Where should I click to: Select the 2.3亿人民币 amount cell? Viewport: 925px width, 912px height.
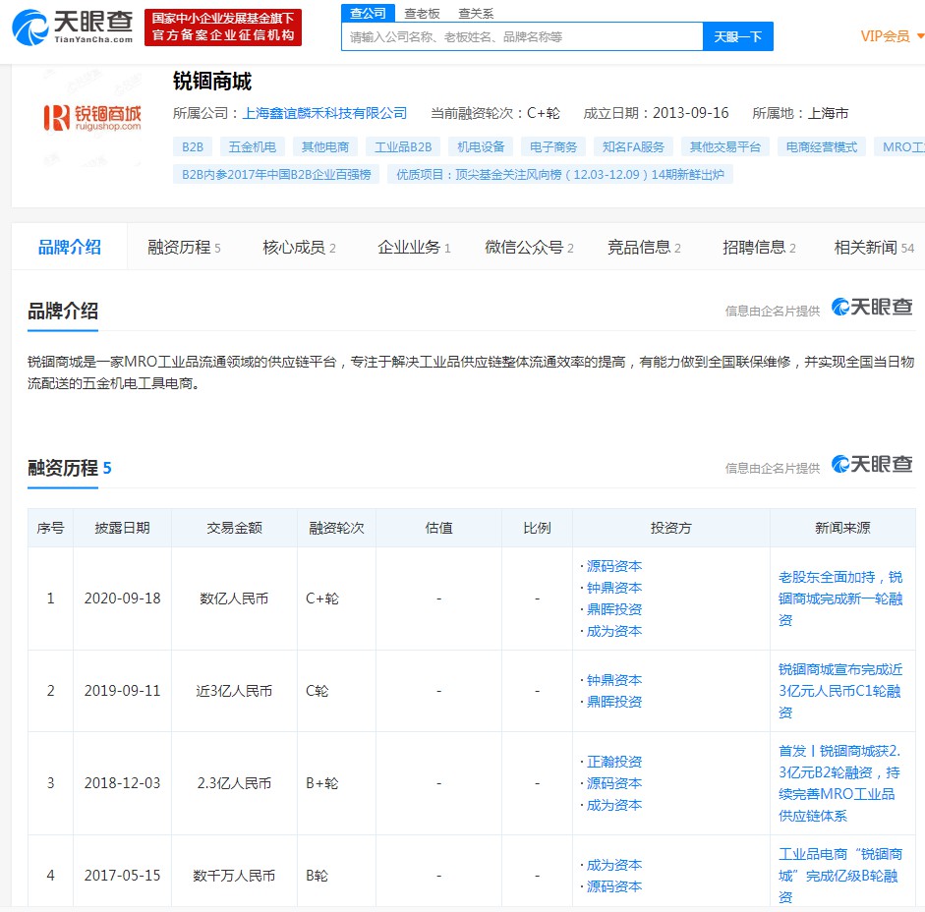point(234,783)
